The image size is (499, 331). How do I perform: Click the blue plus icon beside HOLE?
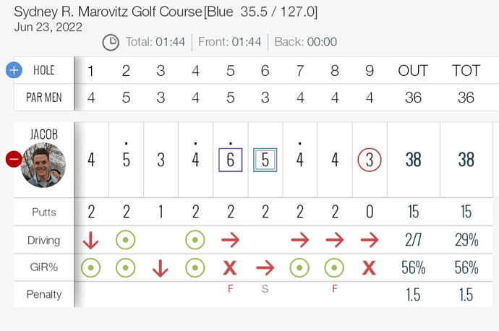14,70
